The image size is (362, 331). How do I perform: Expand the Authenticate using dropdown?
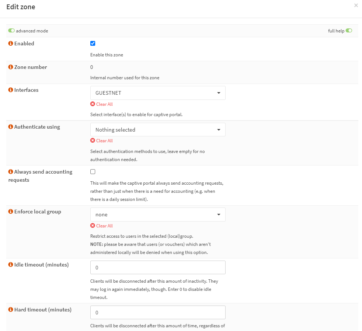pos(158,130)
